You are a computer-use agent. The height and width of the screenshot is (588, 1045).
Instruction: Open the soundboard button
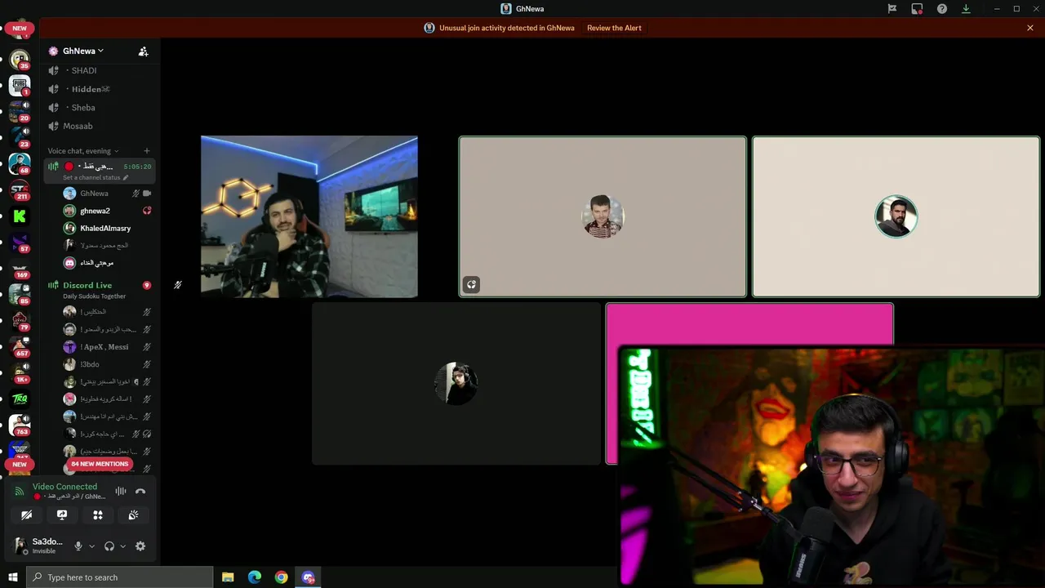pyautogui.click(x=133, y=514)
